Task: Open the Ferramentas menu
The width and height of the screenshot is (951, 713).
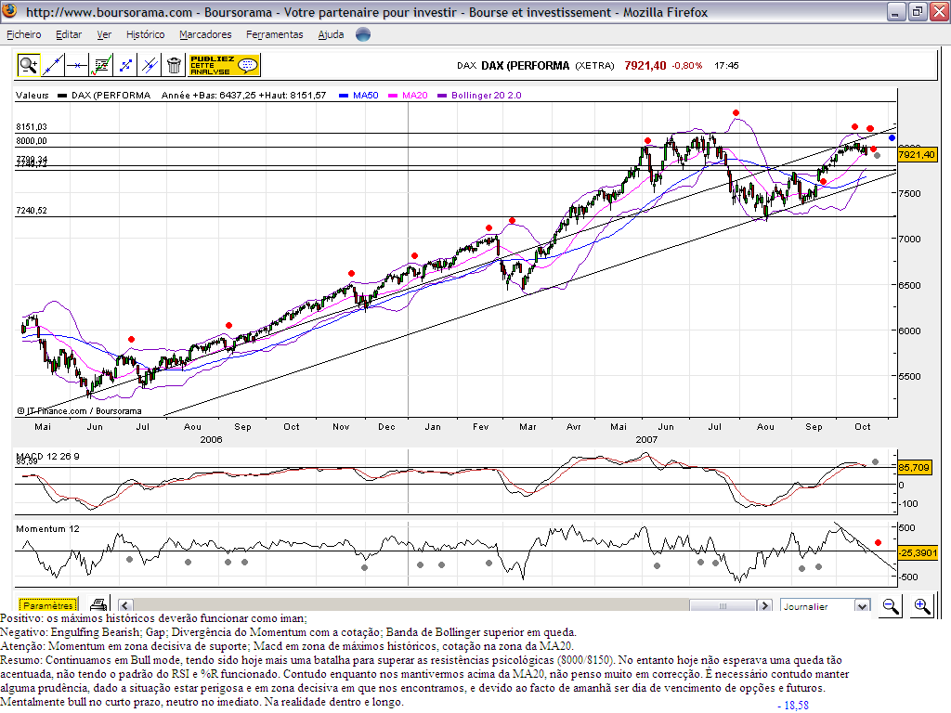Action: (x=274, y=34)
